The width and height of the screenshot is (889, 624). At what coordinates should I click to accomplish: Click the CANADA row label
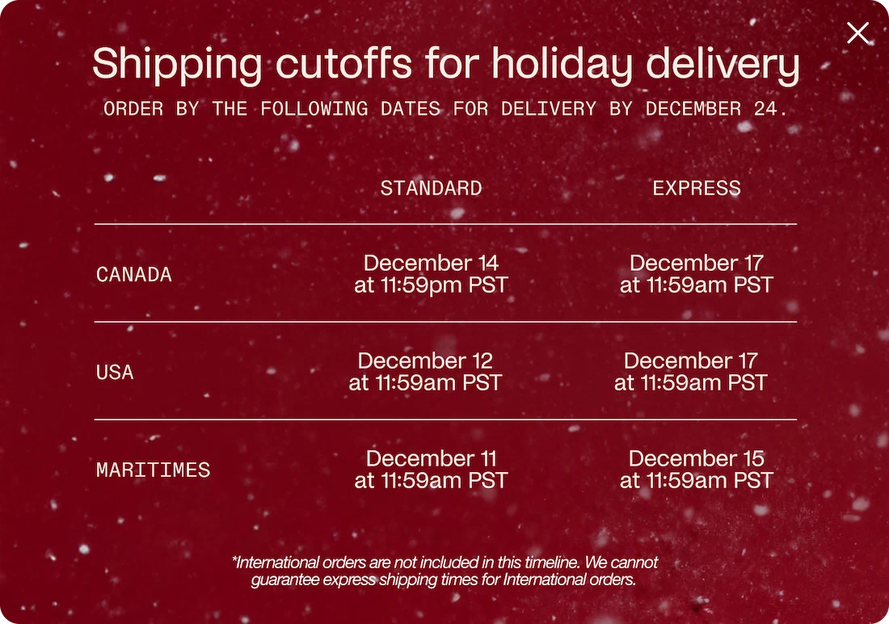(x=134, y=275)
